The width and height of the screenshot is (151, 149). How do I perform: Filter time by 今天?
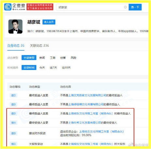[42, 68]
